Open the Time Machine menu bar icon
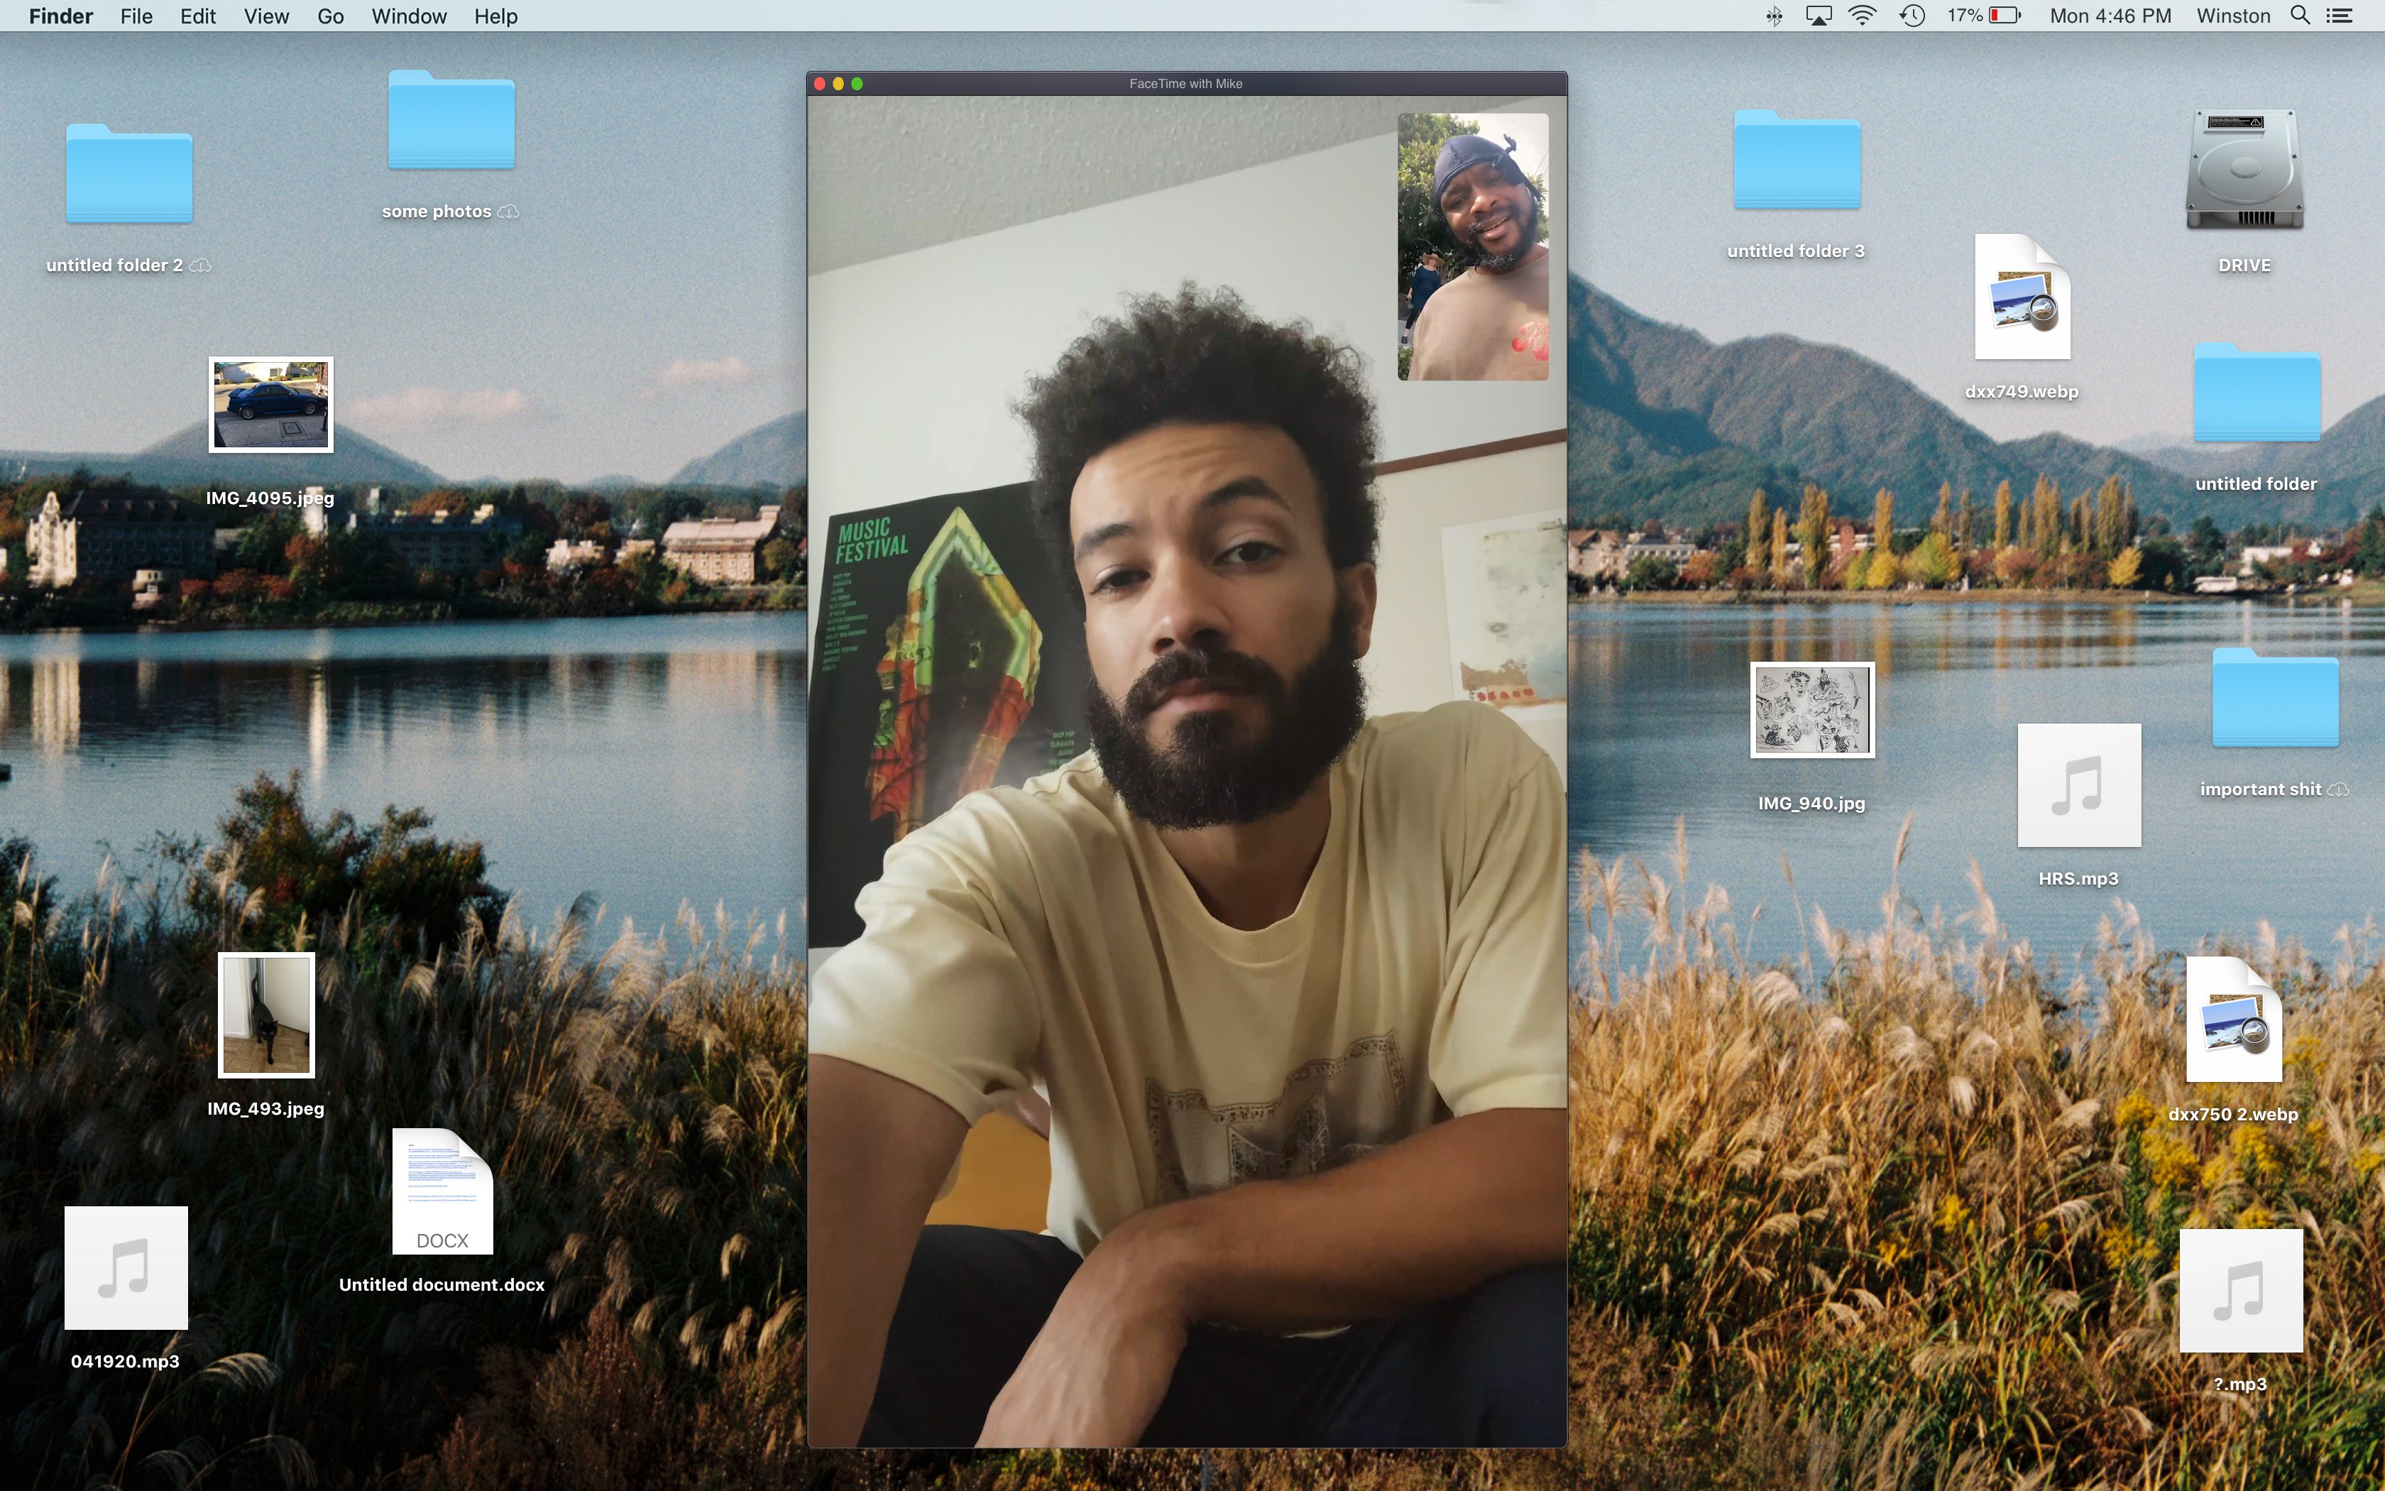The height and width of the screenshot is (1491, 2385). (1912, 16)
